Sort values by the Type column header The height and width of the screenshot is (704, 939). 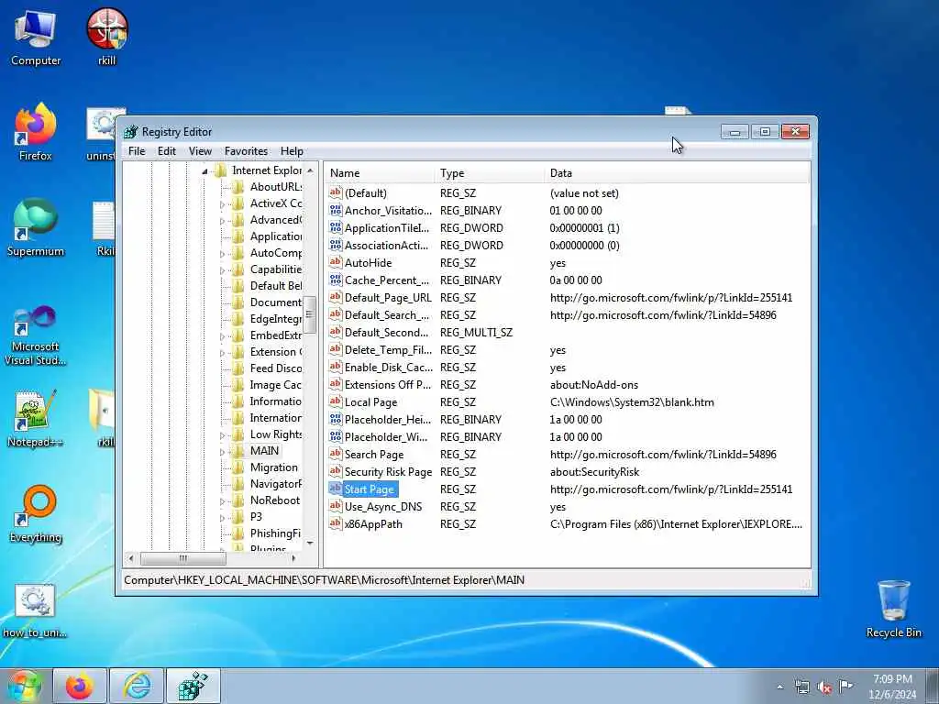point(489,173)
